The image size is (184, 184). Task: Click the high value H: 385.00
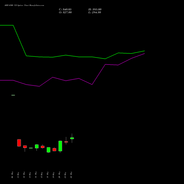point(95,10)
